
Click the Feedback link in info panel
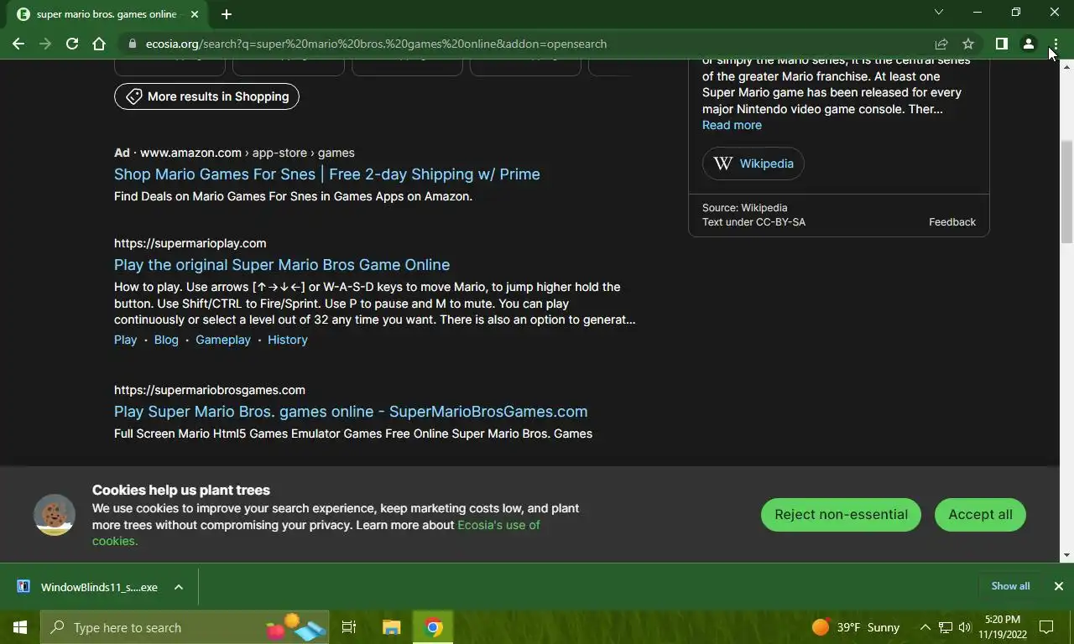[x=952, y=222]
